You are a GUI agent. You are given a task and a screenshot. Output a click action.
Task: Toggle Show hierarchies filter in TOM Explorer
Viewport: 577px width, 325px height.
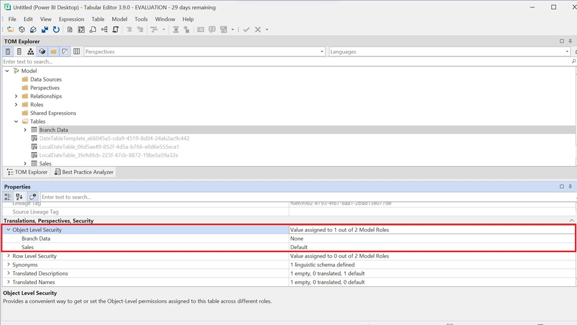[x=31, y=51]
